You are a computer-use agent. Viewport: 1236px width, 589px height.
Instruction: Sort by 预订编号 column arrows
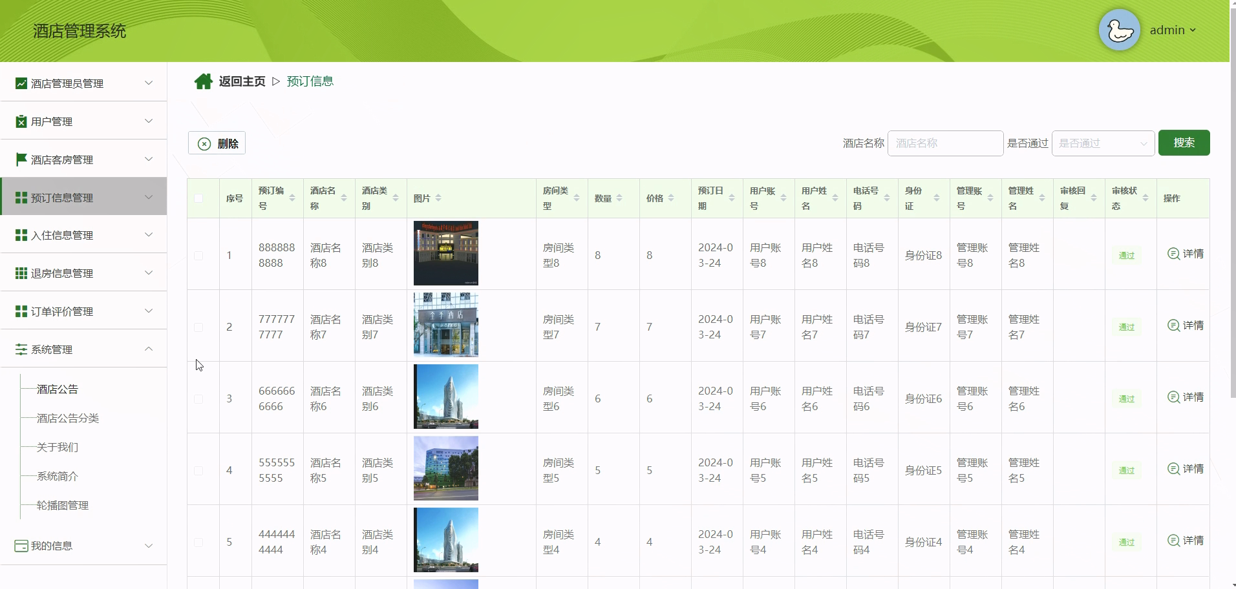[292, 198]
